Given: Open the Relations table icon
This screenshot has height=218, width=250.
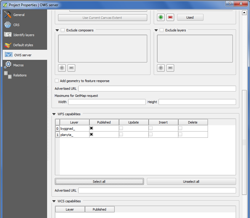Looking at the screenshot, I should 8,75.
